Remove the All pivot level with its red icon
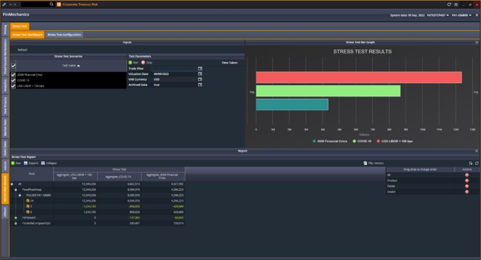Image resolution: width=481 pixels, height=260 pixels. tap(467, 175)
